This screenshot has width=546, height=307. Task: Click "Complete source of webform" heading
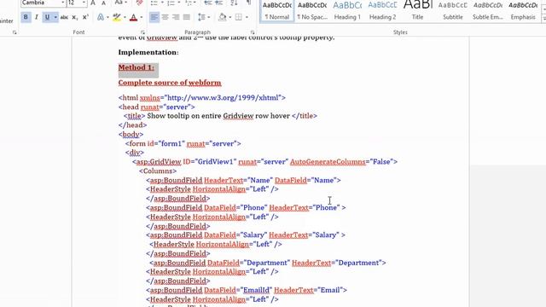(170, 83)
